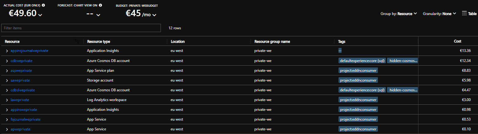Click info icon next to Actual Cost
Screen dimensions: 478x134
pyautogui.click(x=43, y=5)
